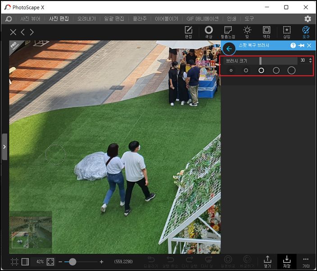The width and height of the screenshot is (317, 271).
Task: Increase brush size with up stepper arrow
Action: point(310,59)
